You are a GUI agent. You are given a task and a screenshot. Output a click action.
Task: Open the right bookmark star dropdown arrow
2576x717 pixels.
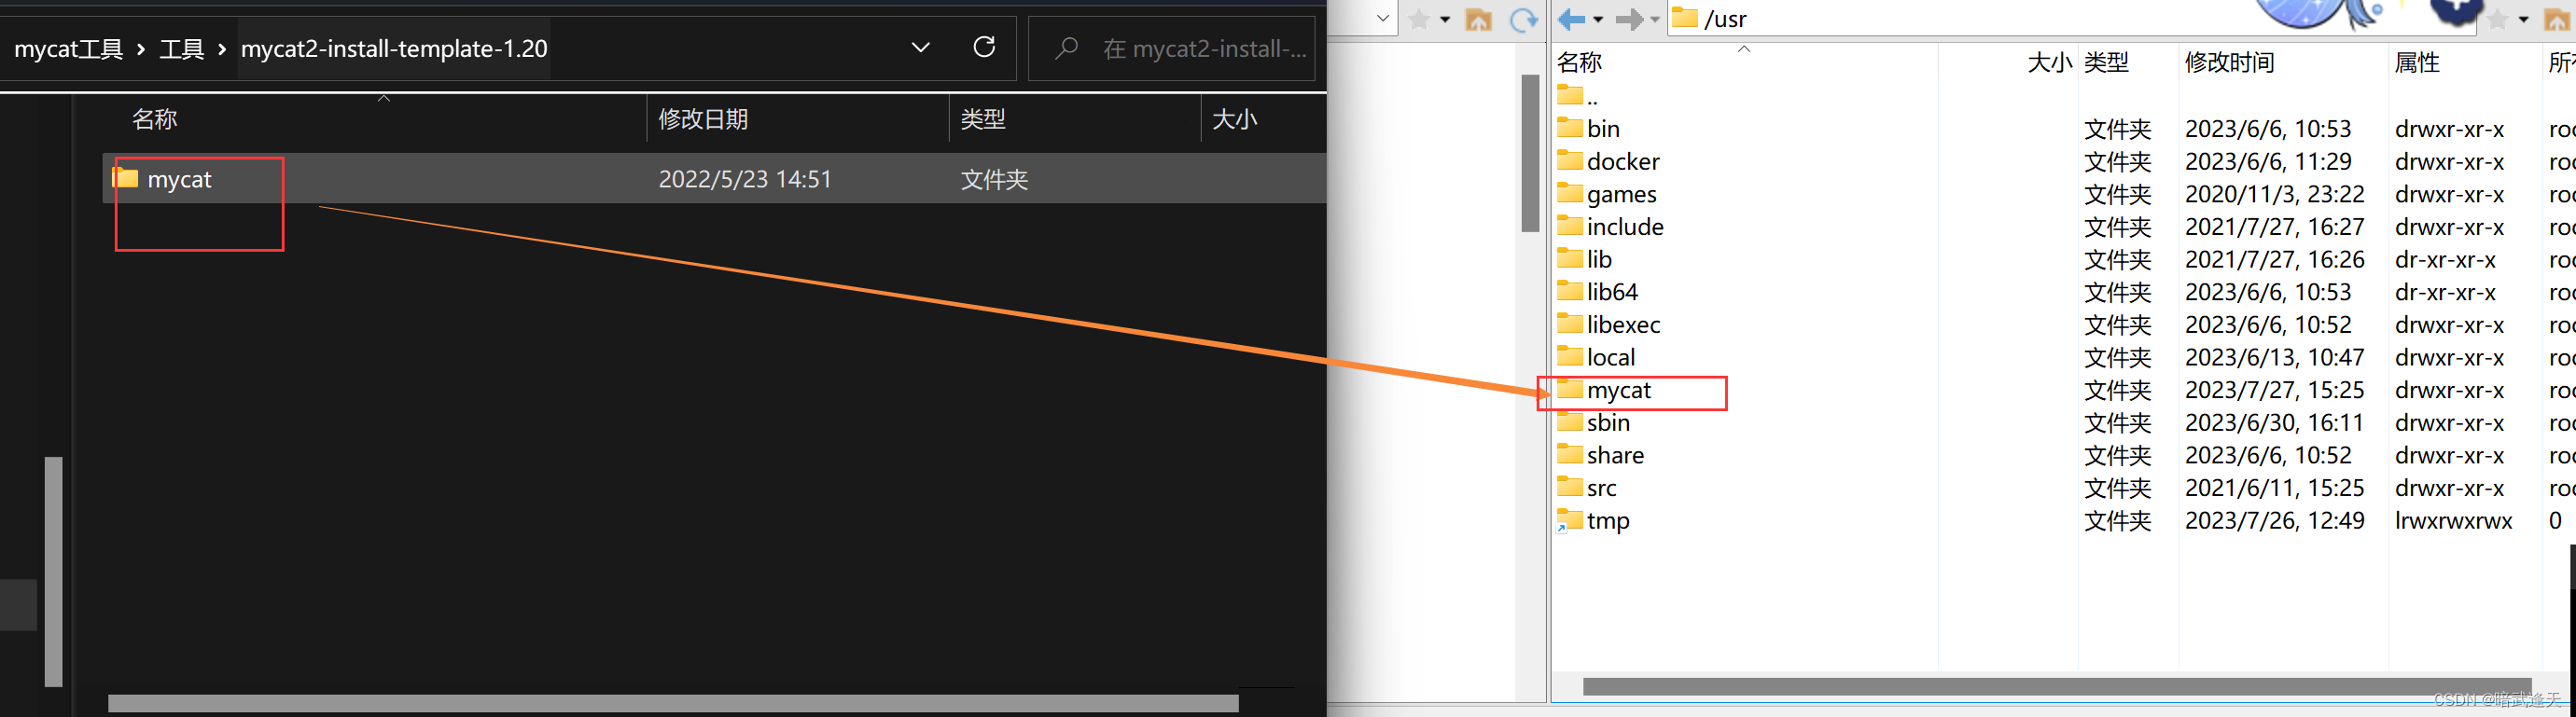pos(2523,20)
